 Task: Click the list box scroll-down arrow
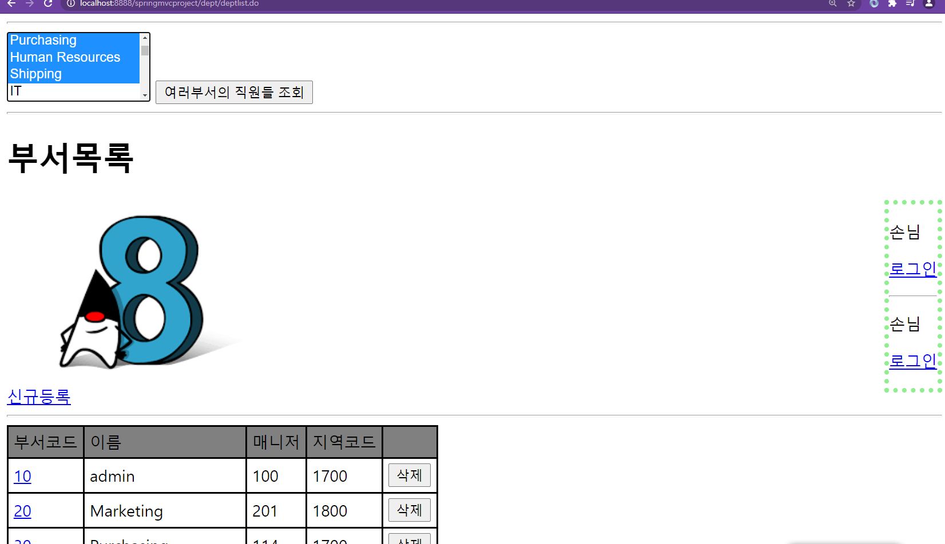point(145,95)
